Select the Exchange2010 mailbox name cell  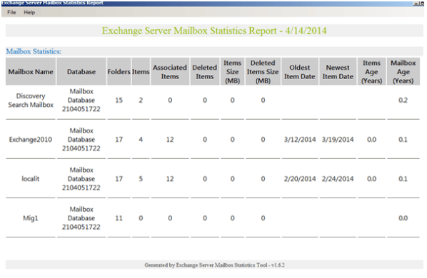31,140
